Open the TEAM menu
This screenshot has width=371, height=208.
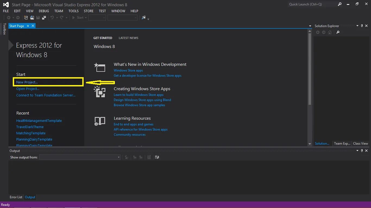pyautogui.click(x=59, y=11)
